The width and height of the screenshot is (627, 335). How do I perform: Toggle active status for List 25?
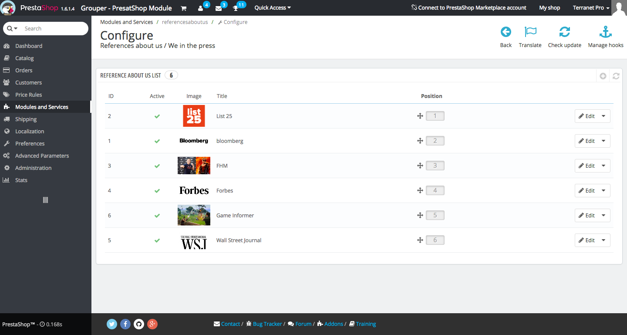(x=157, y=116)
